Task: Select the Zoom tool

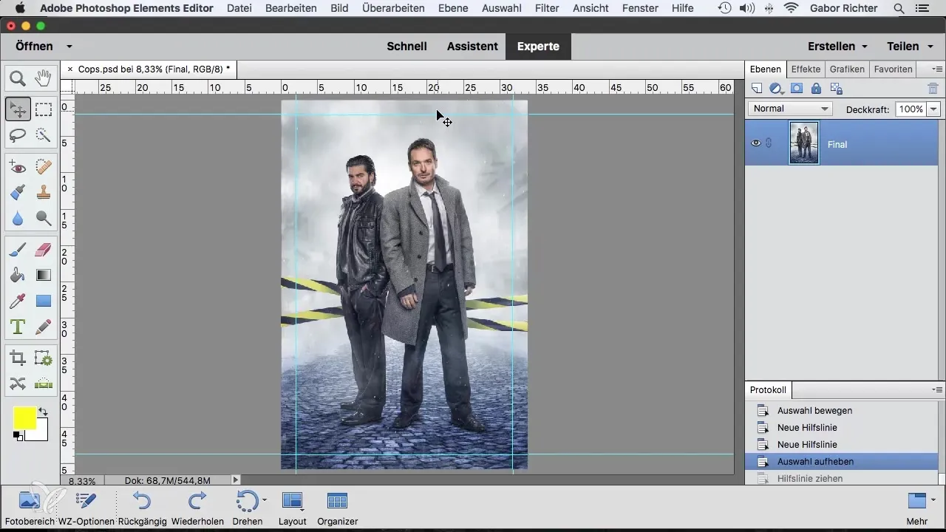Action: pos(18,78)
